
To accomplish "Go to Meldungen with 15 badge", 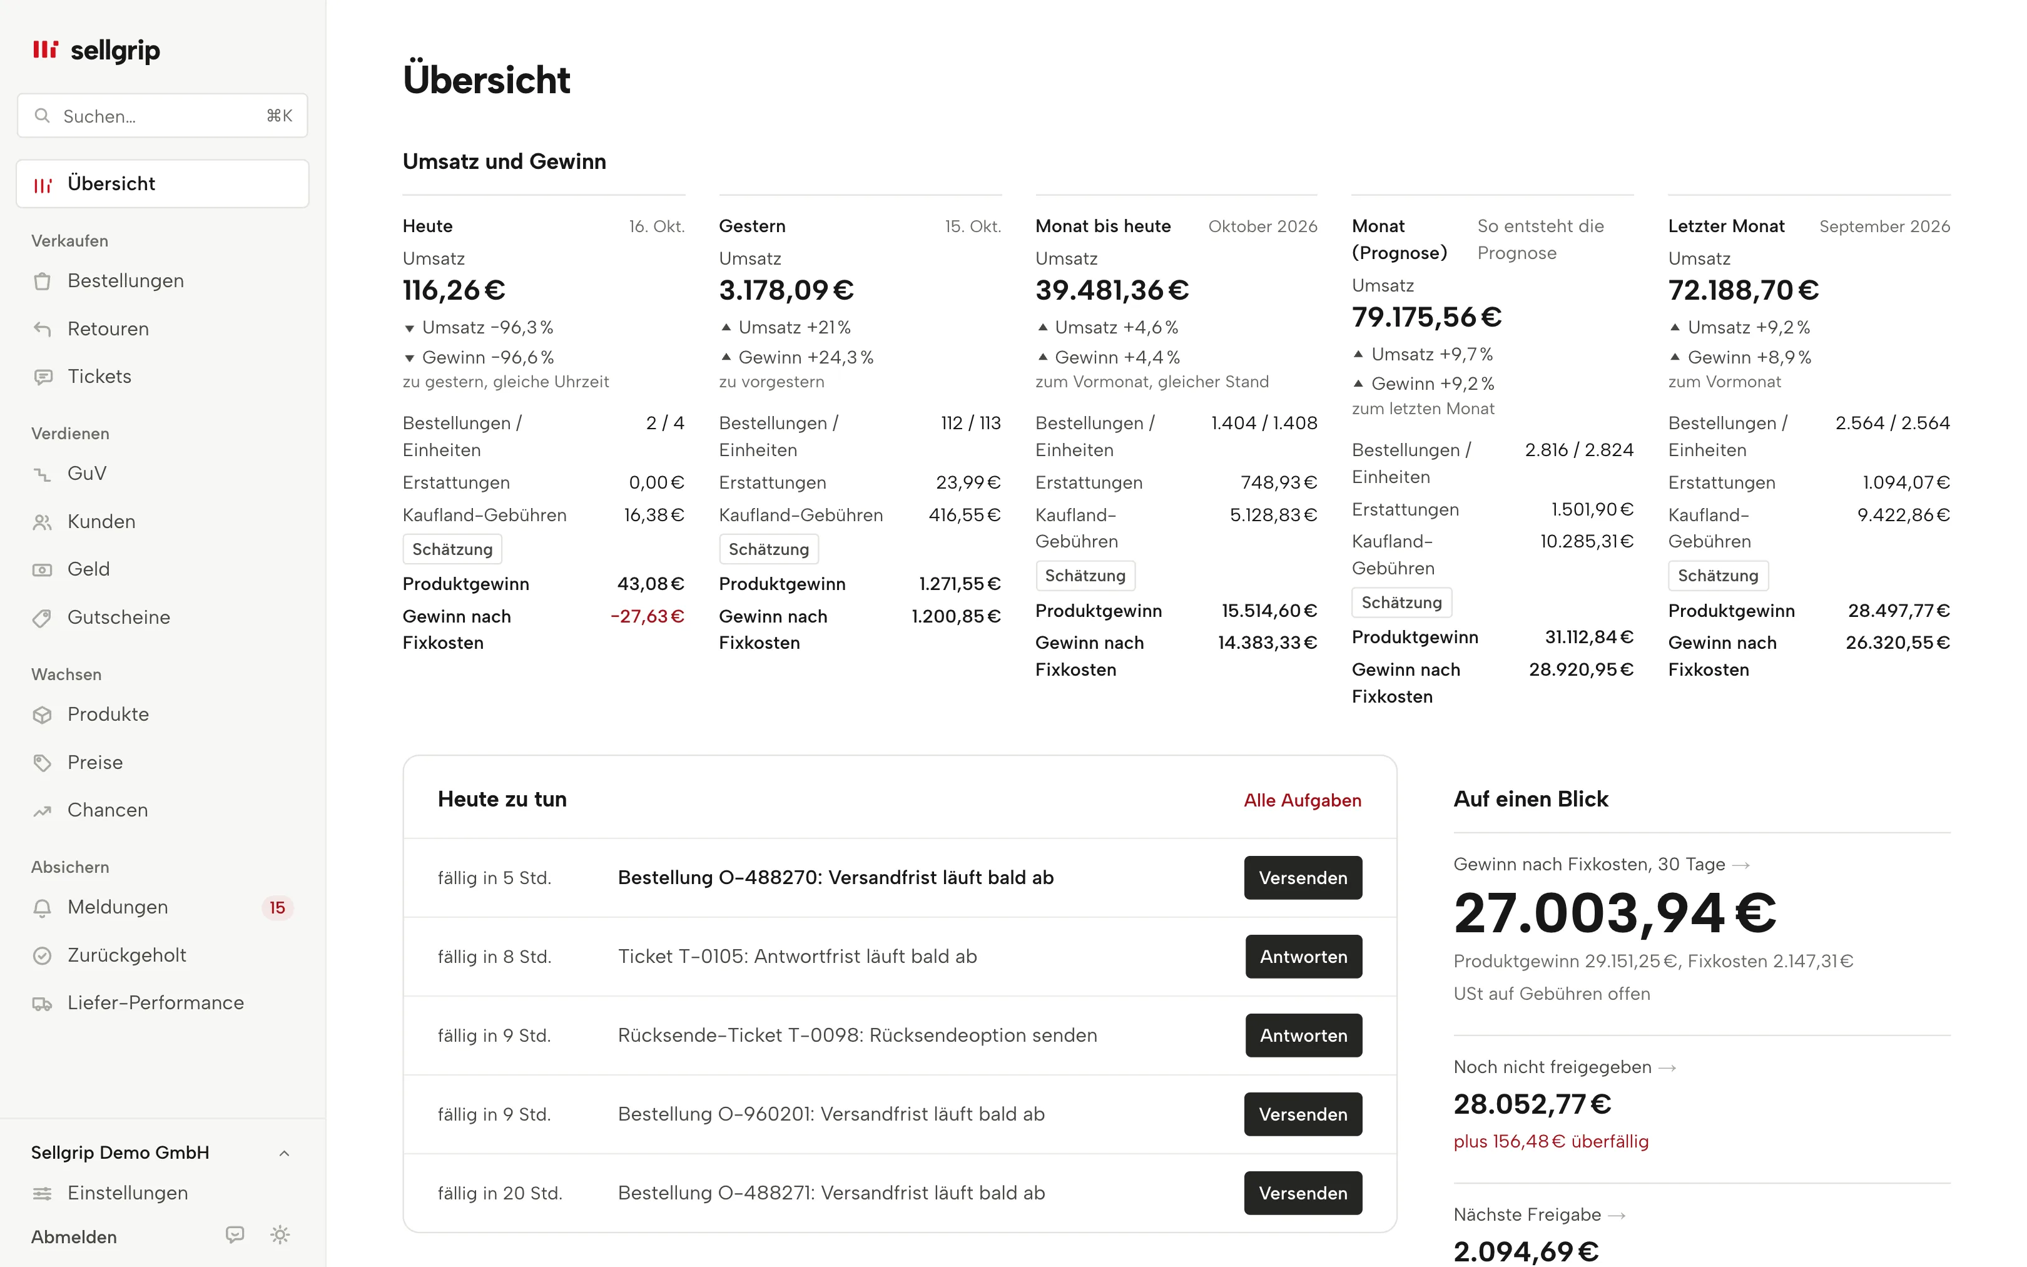I will (163, 907).
